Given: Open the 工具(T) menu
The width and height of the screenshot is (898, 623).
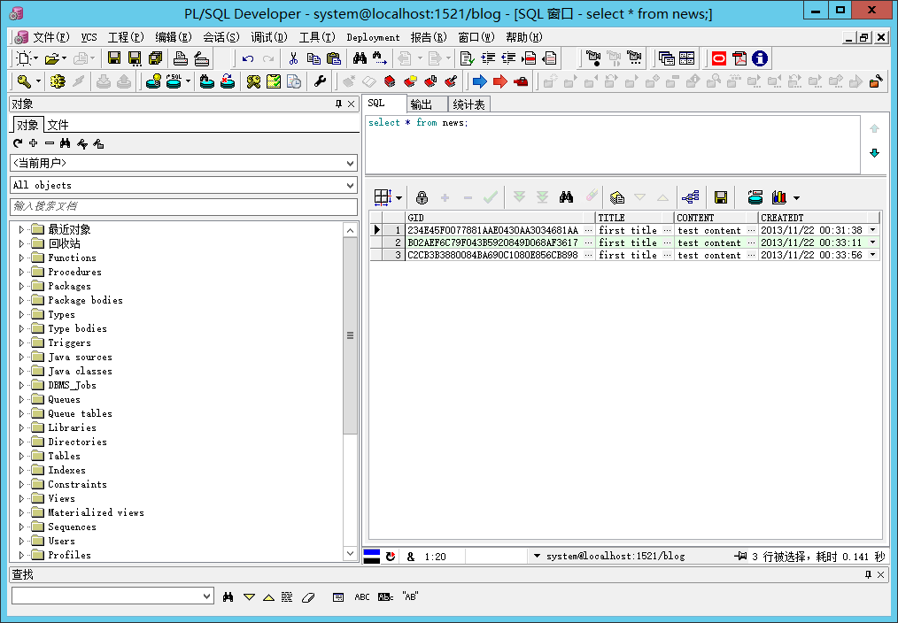Looking at the screenshot, I should click(x=317, y=37).
